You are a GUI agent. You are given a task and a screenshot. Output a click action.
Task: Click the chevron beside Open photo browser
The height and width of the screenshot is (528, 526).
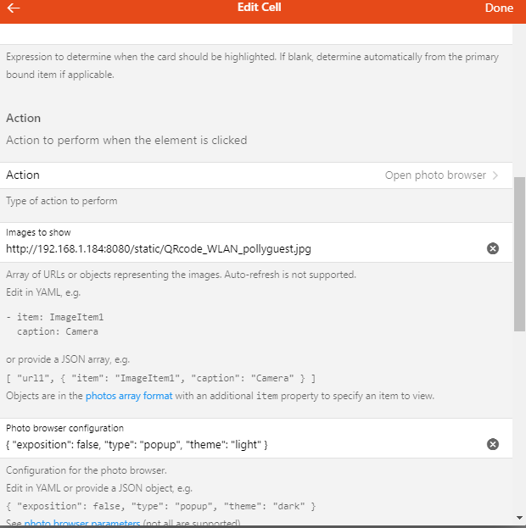[495, 175]
